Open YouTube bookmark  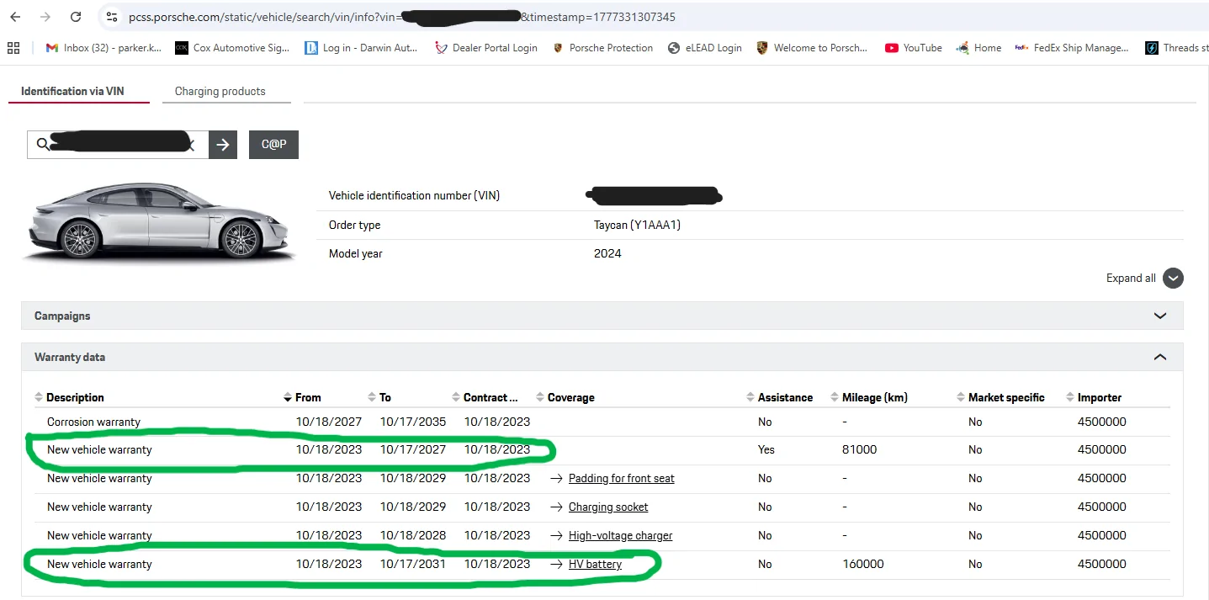[914, 48]
